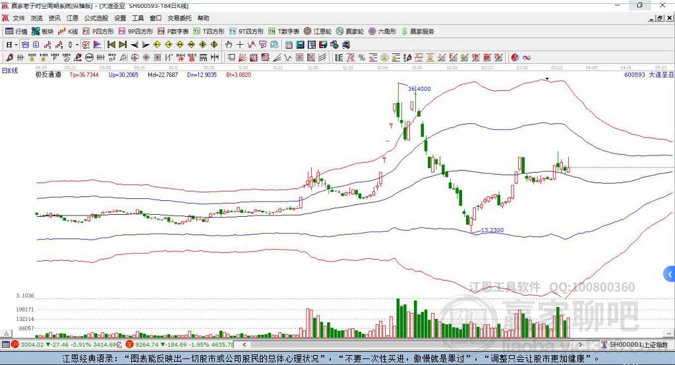Image resolution: width=675 pixels, height=365 pixels.
Task: Jump to last bar with skip-forward icon
Action: pyautogui.click(x=123, y=45)
